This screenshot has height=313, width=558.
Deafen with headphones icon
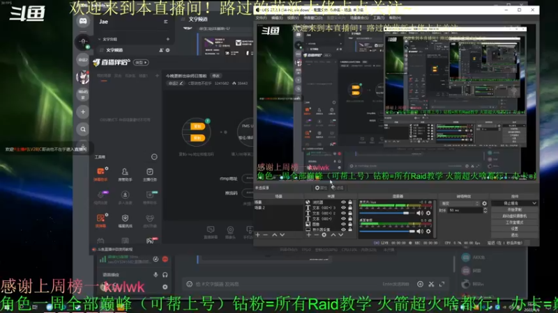point(165,275)
